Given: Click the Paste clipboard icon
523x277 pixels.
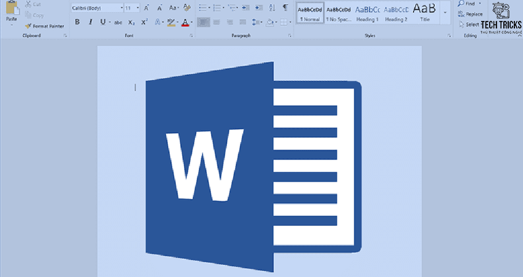Looking at the screenshot, I should click(12, 7).
